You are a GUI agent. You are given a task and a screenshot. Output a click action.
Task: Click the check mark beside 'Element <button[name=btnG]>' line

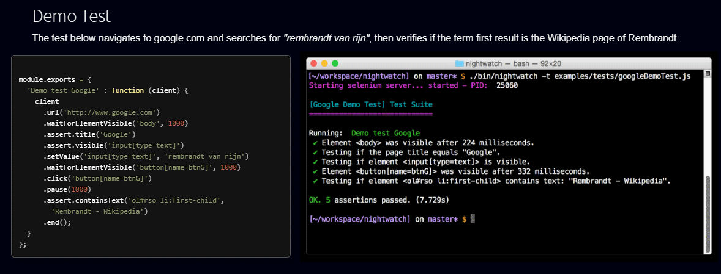pos(313,171)
